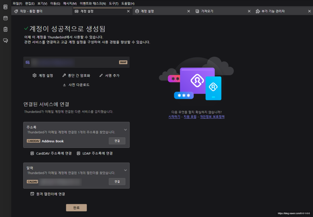This screenshot has width=313, height=217.
Task: Click the blurred account email row
Action: tap(77, 62)
